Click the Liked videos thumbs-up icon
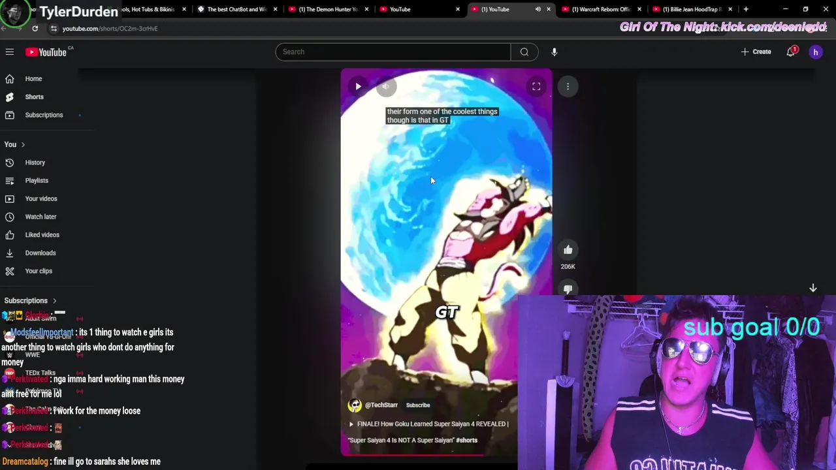The height and width of the screenshot is (470, 836). pyautogui.click(x=10, y=234)
